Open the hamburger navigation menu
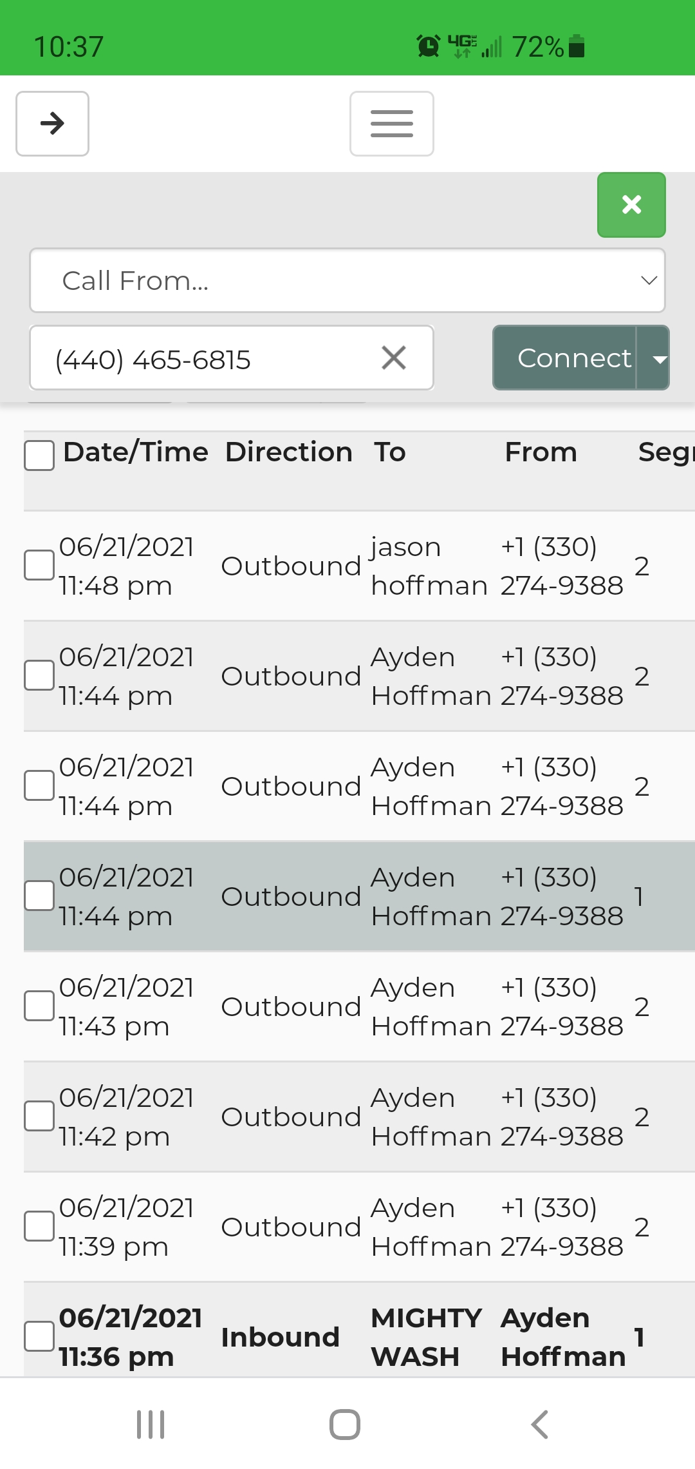695x1469 pixels. click(391, 124)
